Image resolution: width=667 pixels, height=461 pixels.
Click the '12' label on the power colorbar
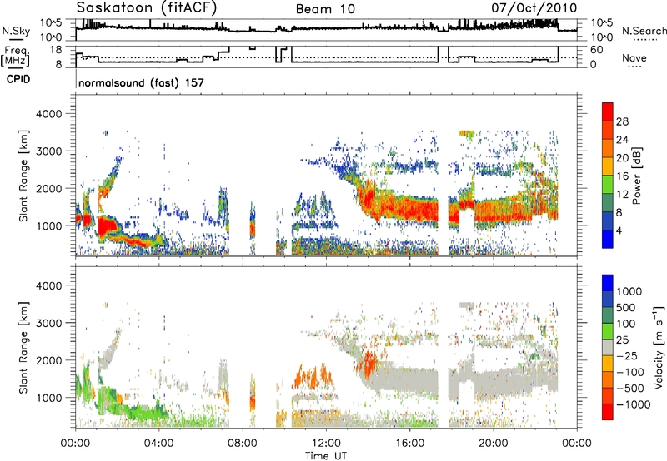point(622,195)
